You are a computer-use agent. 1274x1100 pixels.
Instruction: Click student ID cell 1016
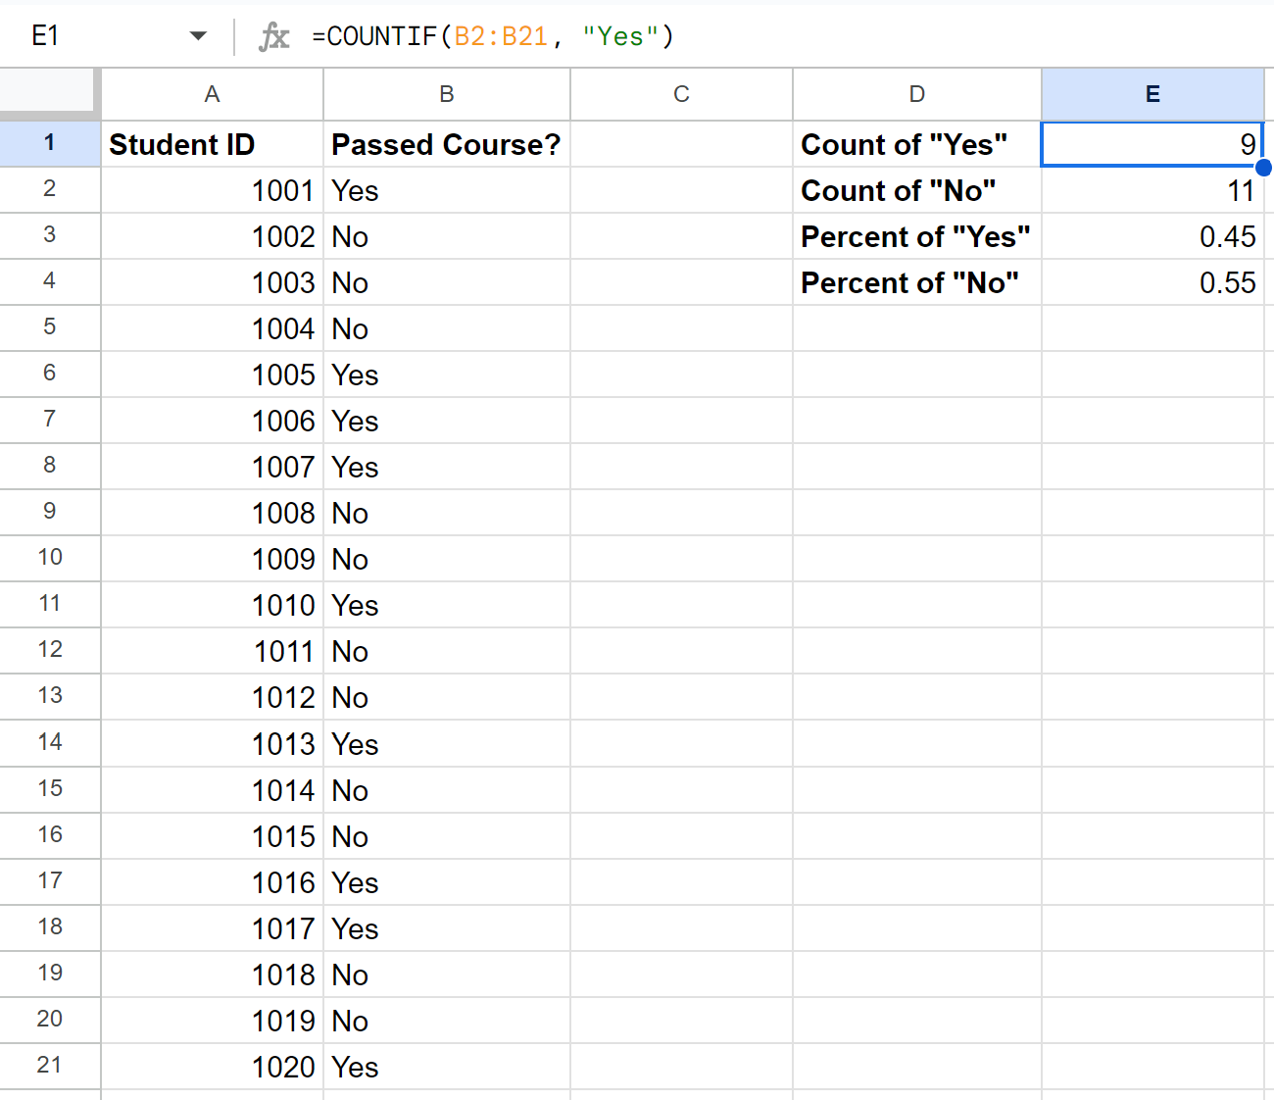click(x=212, y=882)
